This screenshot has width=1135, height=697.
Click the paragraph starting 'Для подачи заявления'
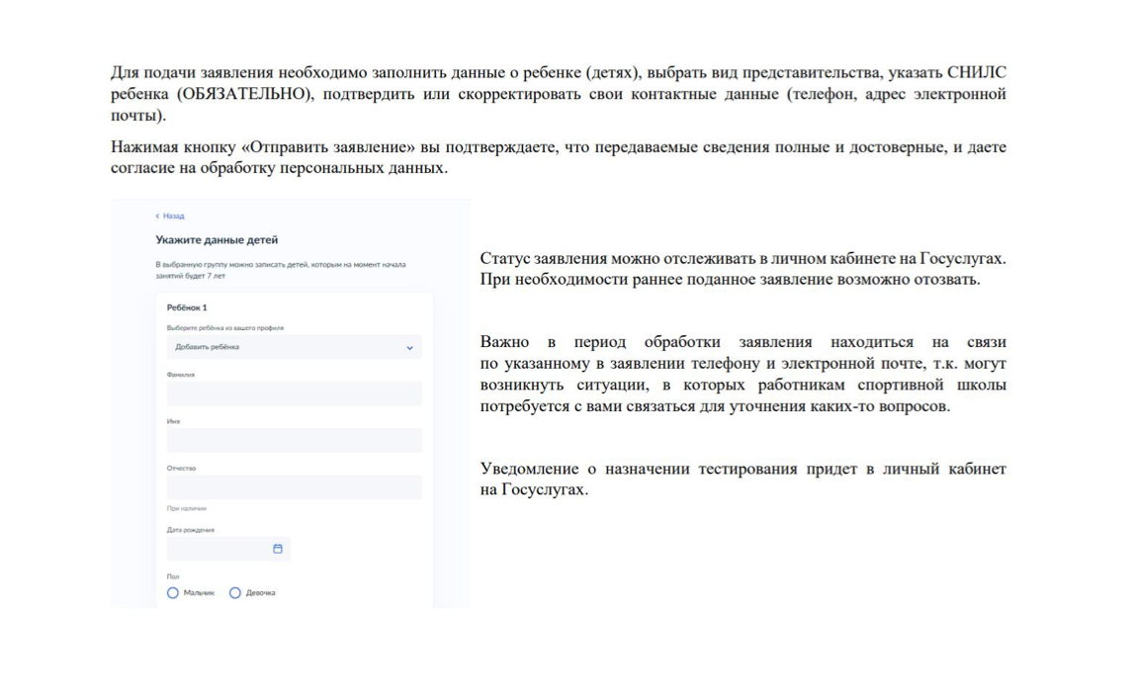(558, 94)
